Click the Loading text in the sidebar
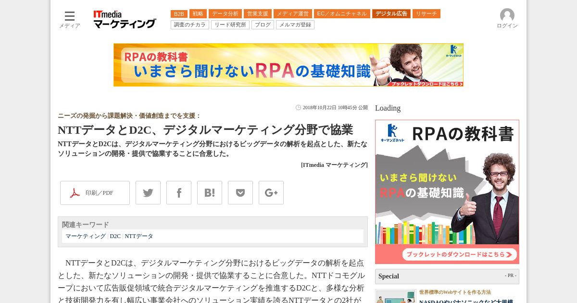Screen dimensions: 577x303 point(388,108)
